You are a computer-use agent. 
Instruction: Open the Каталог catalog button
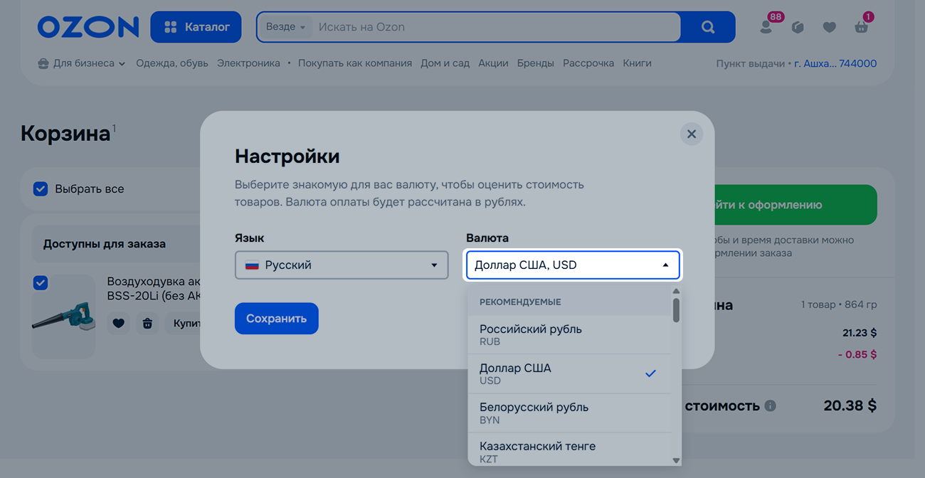pos(196,27)
